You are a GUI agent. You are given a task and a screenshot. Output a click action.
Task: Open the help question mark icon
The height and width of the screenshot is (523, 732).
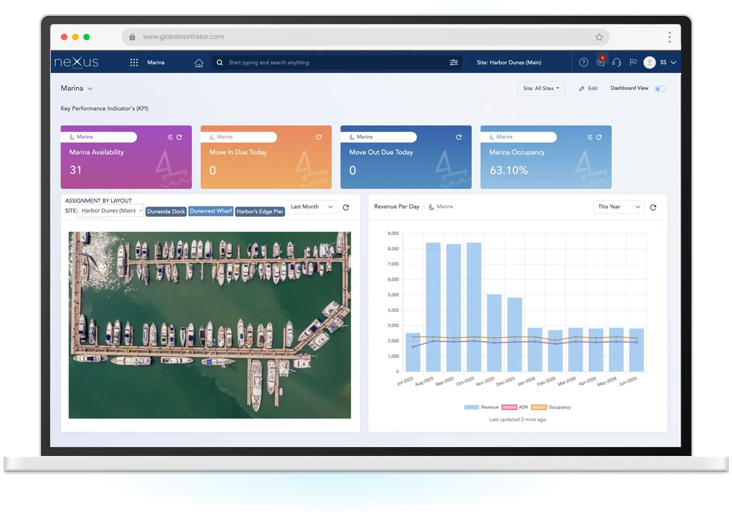click(583, 62)
